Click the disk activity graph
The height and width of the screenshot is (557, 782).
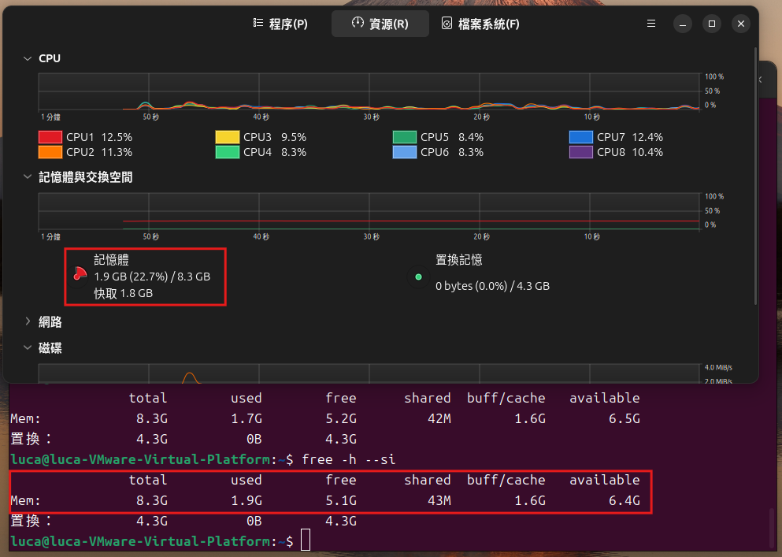(x=369, y=373)
